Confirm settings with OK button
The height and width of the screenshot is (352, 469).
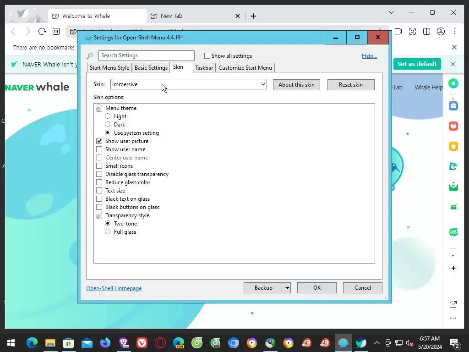pyautogui.click(x=317, y=288)
